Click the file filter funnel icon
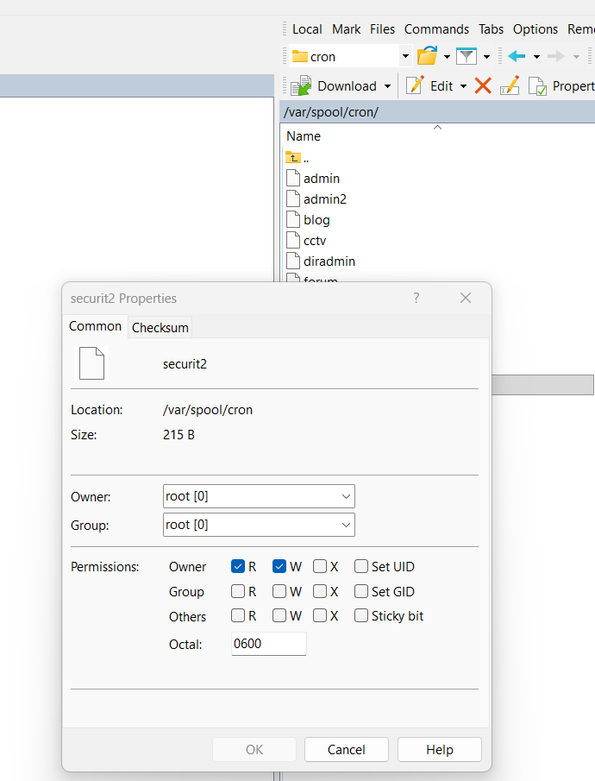The width and height of the screenshot is (595, 781). tap(467, 56)
